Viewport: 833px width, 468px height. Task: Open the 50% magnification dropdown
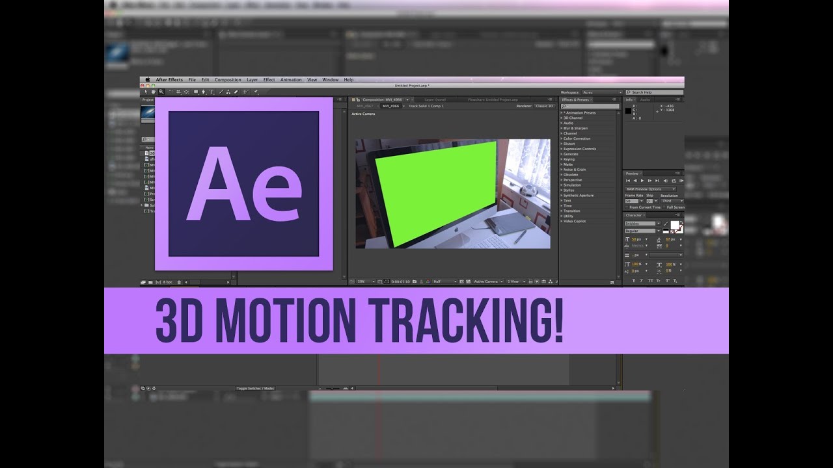[x=366, y=281]
